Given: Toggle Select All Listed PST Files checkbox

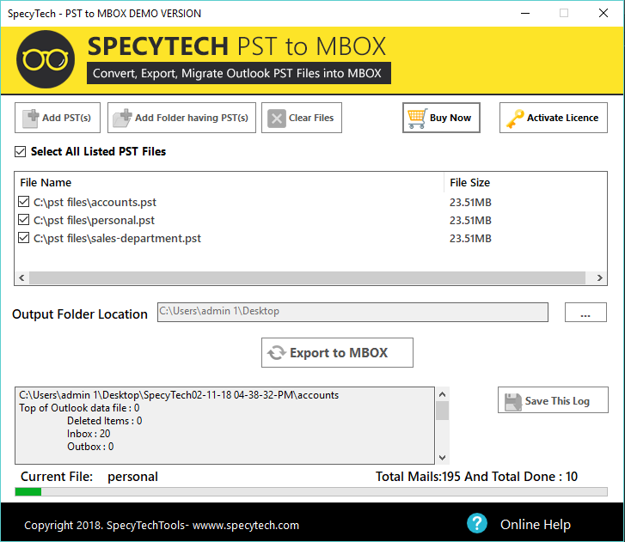Looking at the screenshot, I should (x=21, y=152).
